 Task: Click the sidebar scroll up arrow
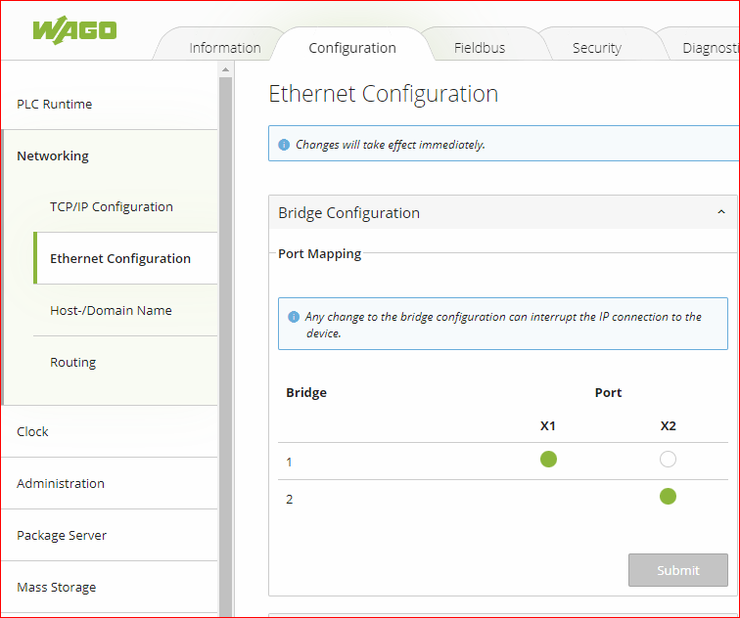(x=225, y=69)
